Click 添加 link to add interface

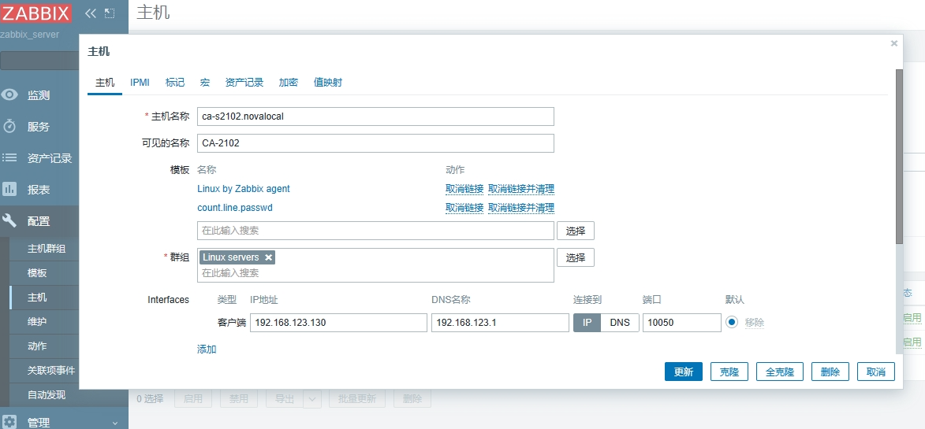[x=207, y=349]
